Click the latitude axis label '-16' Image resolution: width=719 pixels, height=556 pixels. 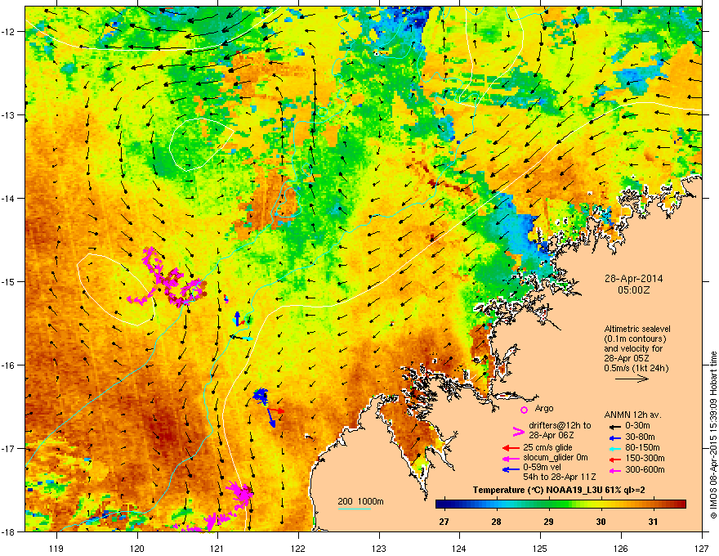[9, 365]
